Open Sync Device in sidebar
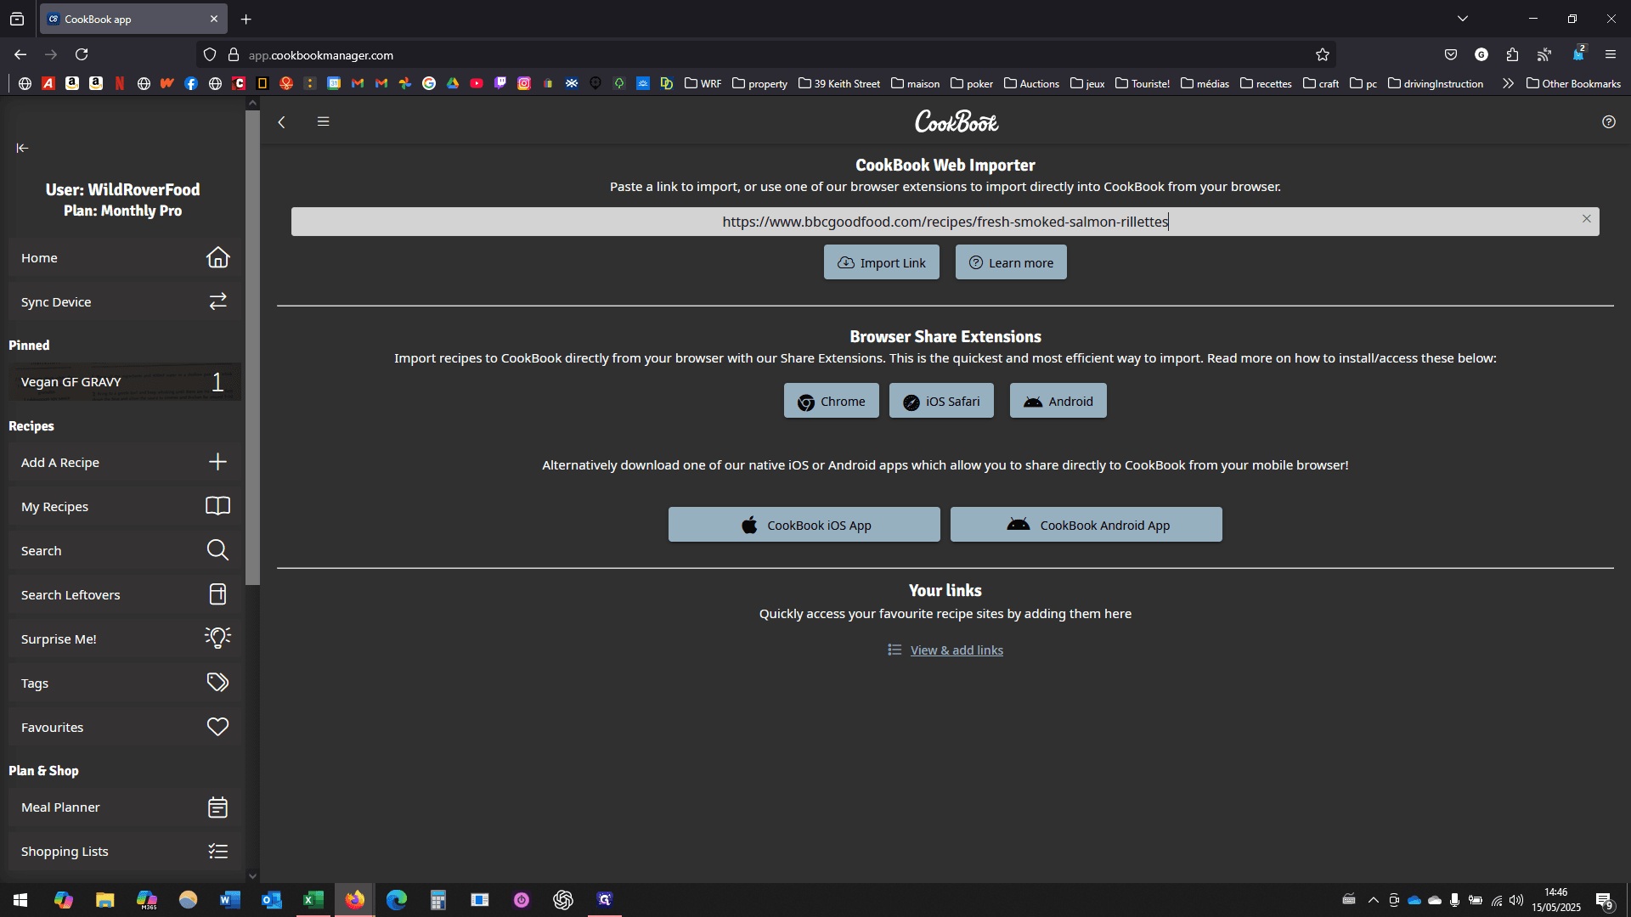The image size is (1631, 917). coord(125,301)
